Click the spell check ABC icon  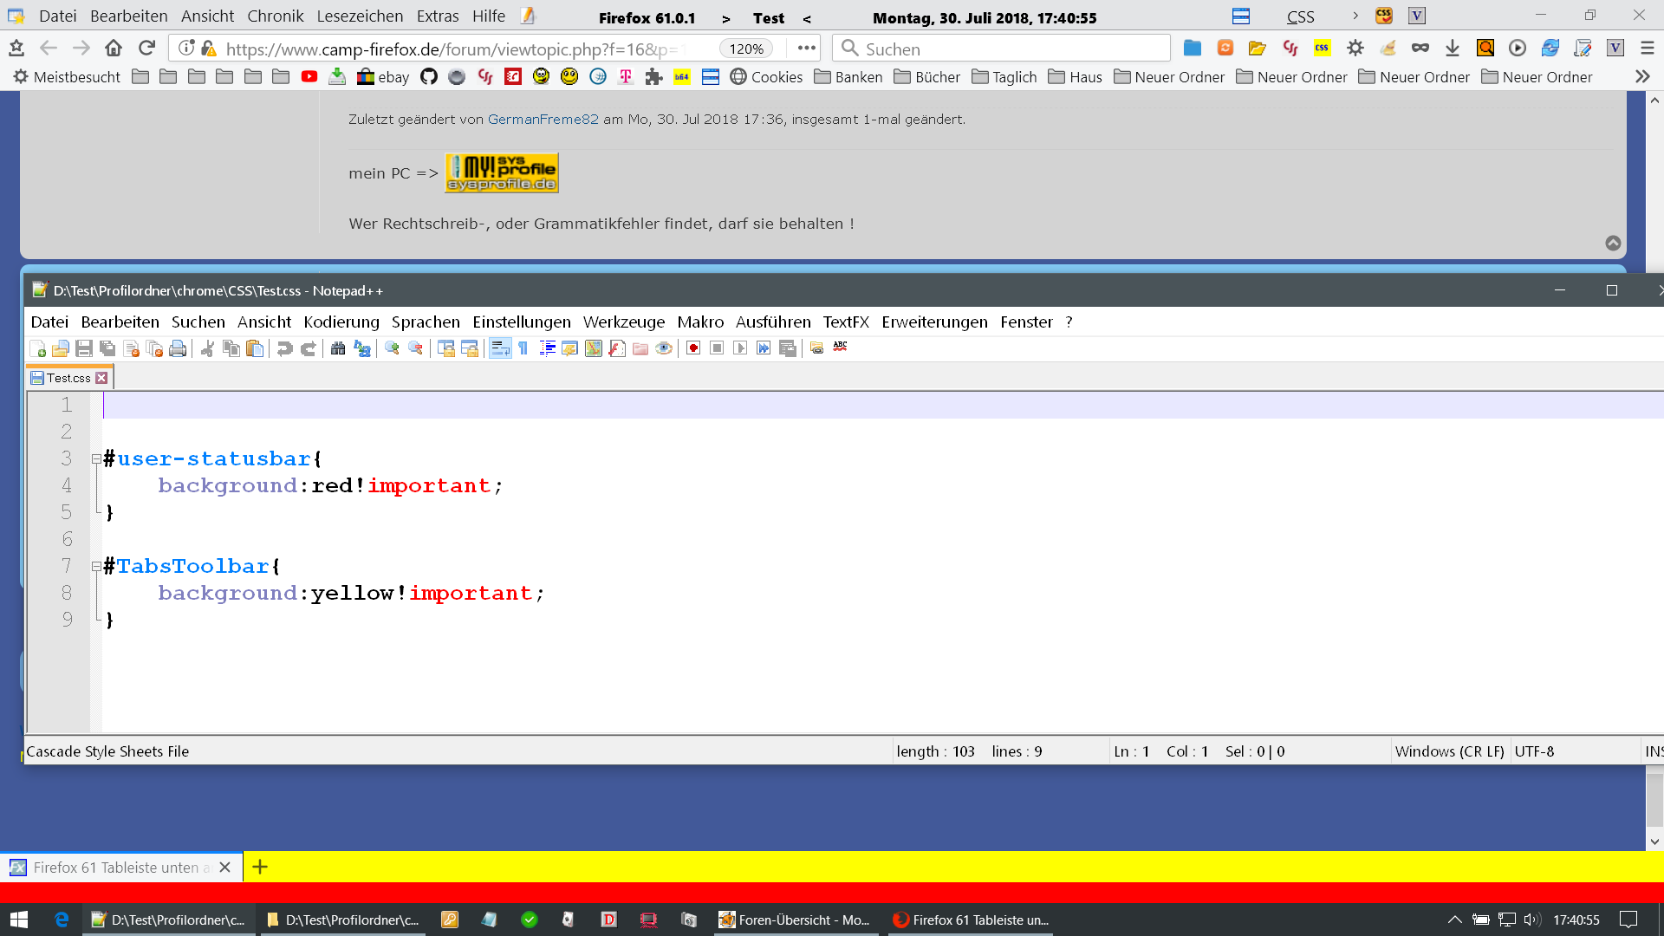[x=840, y=348]
